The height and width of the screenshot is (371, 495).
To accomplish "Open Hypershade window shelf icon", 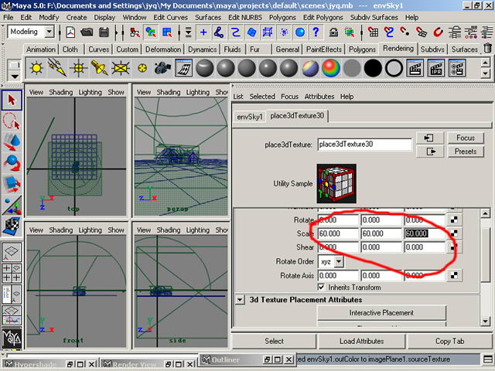I will click(x=184, y=68).
